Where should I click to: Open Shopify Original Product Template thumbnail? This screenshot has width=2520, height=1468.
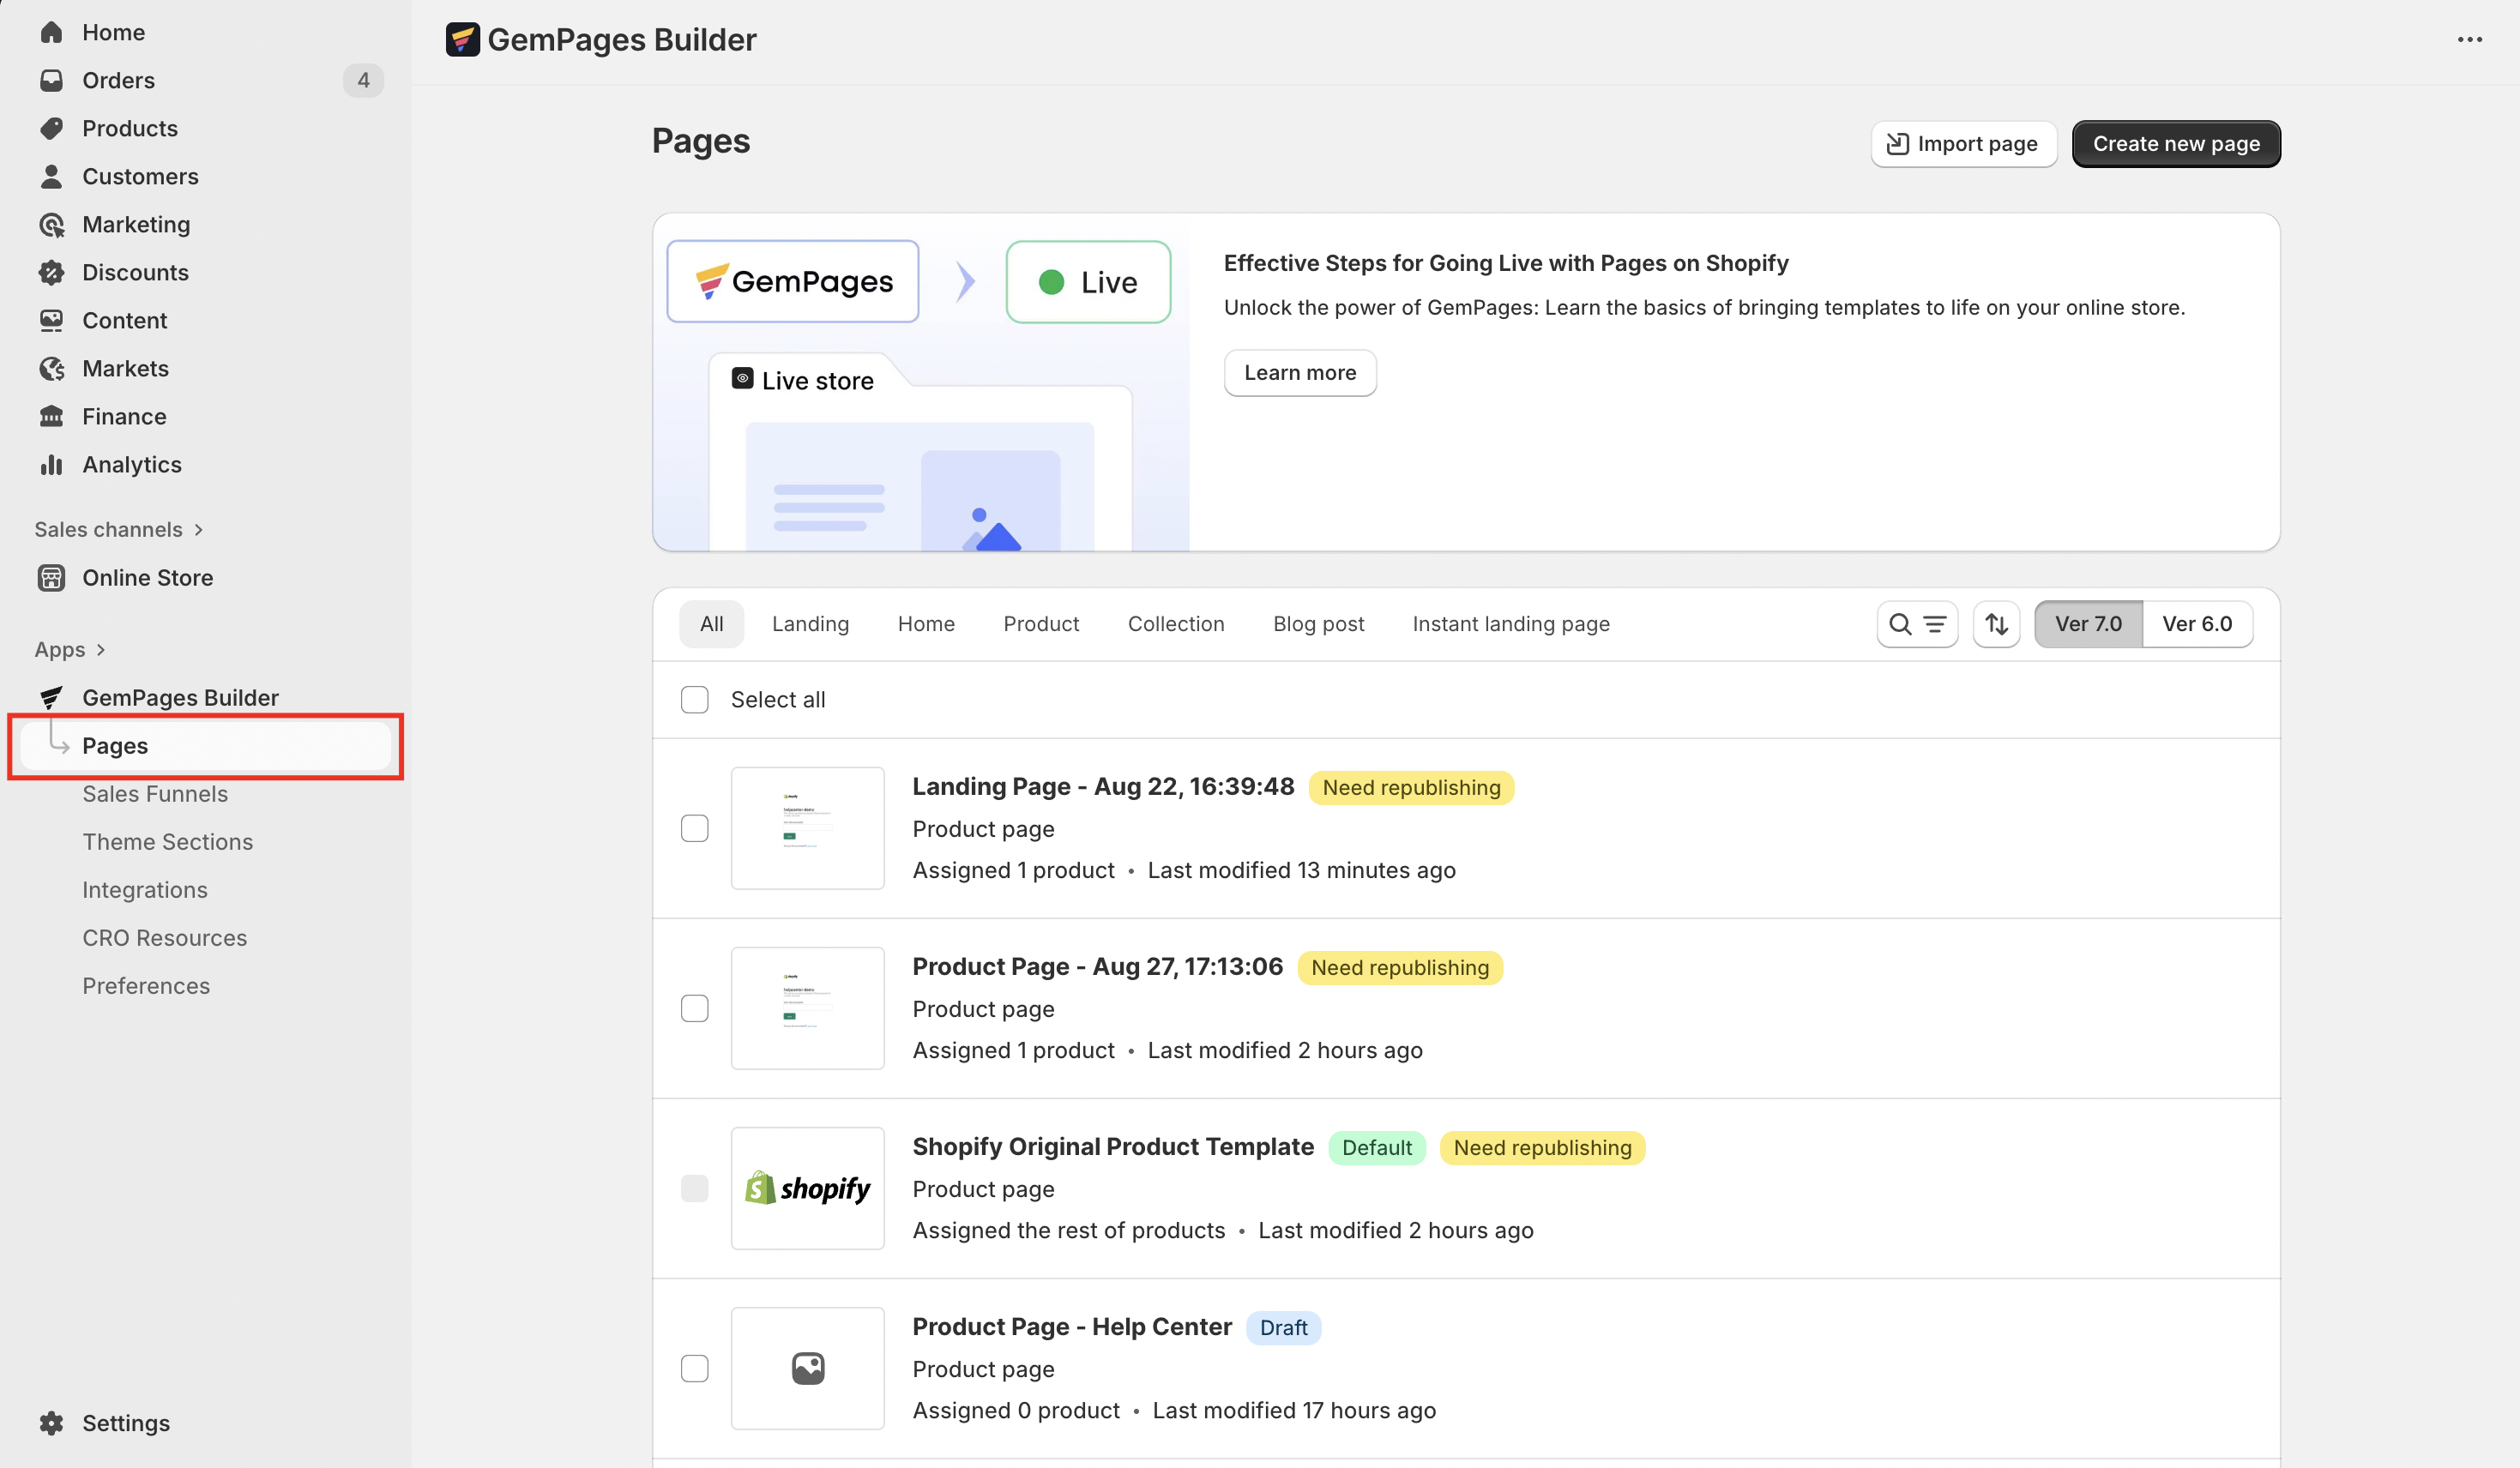tap(807, 1188)
